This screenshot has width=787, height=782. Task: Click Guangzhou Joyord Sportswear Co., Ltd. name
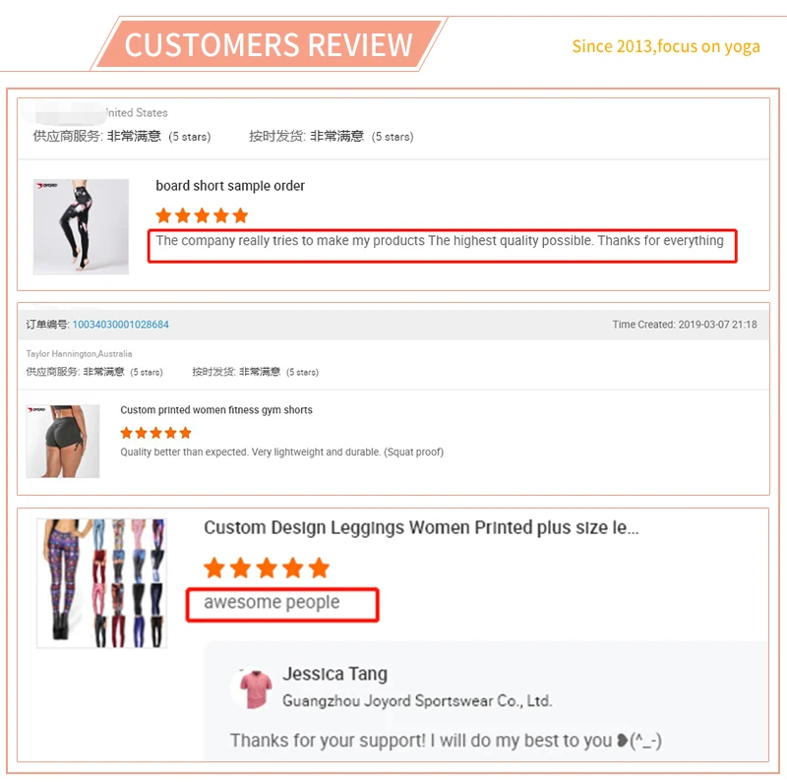417,700
